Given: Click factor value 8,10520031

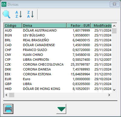Looking at the screenshot, I should [81, 89].
